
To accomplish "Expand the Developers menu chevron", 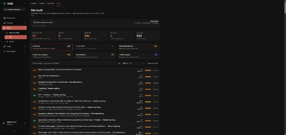I will tap(24, 51).
